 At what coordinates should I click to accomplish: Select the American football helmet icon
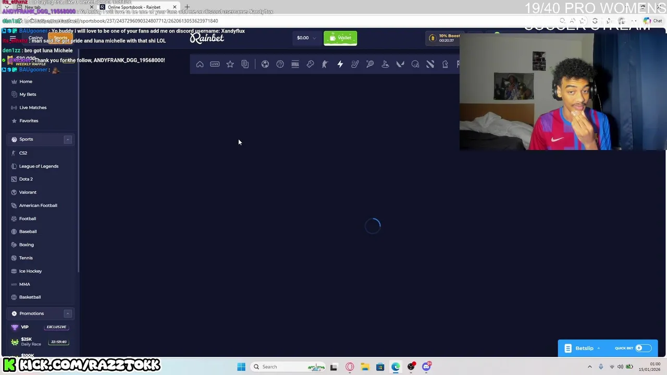click(x=415, y=64)
